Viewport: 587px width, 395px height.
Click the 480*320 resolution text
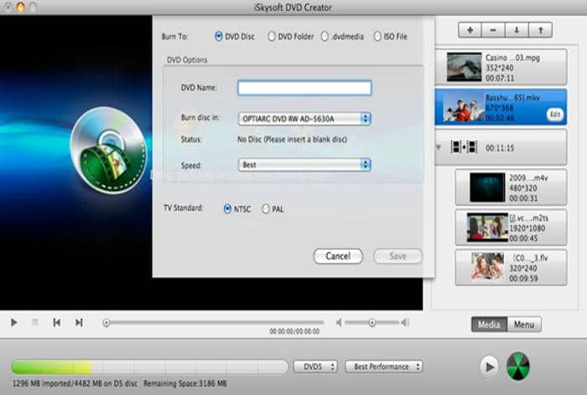(x=523, y=188)
